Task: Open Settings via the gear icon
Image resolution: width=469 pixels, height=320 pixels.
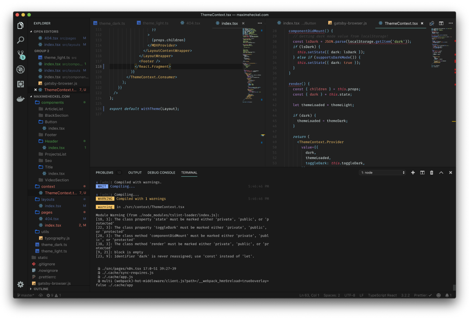Action: point(20,284)
